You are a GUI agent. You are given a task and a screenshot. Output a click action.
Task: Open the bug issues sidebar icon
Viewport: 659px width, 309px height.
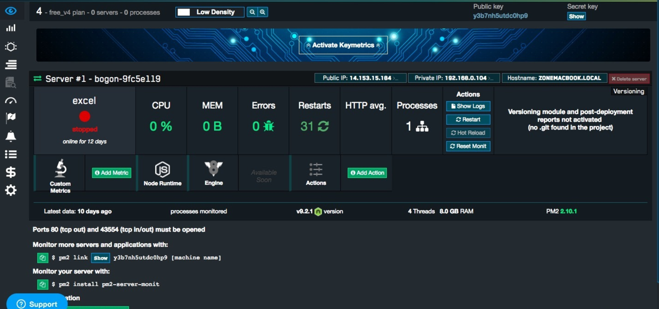(x=11, y=47)
